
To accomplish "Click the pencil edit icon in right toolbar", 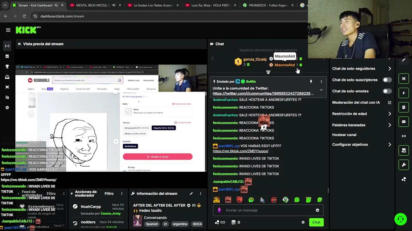I will (x=404, y=60).
